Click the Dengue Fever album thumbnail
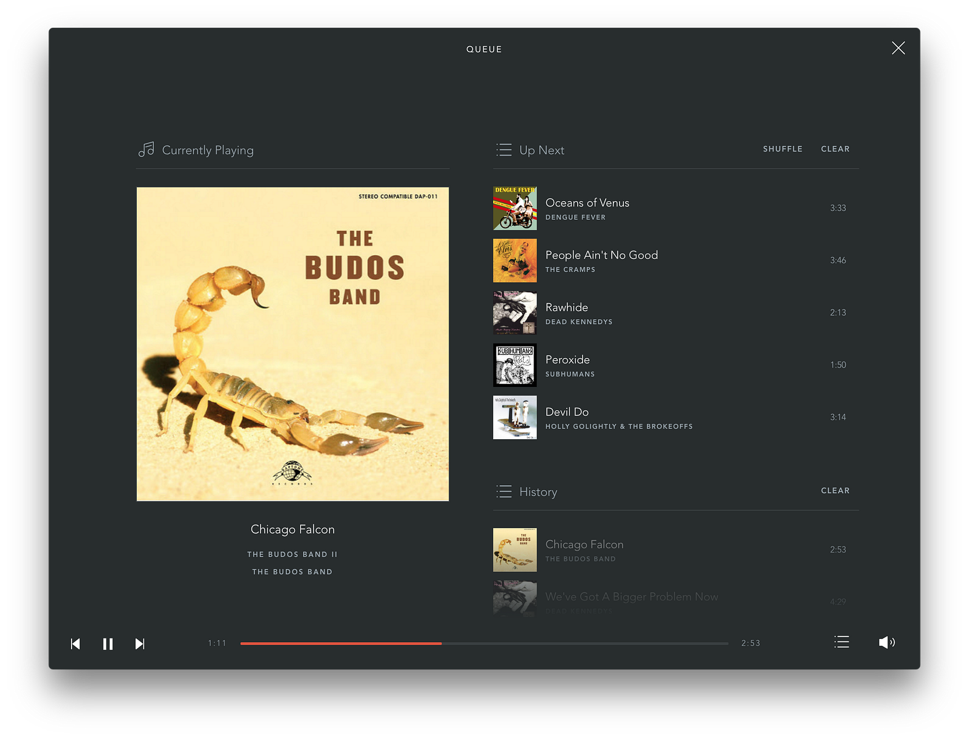Viewport: 969px width, 739px height. tap(515, 208)
